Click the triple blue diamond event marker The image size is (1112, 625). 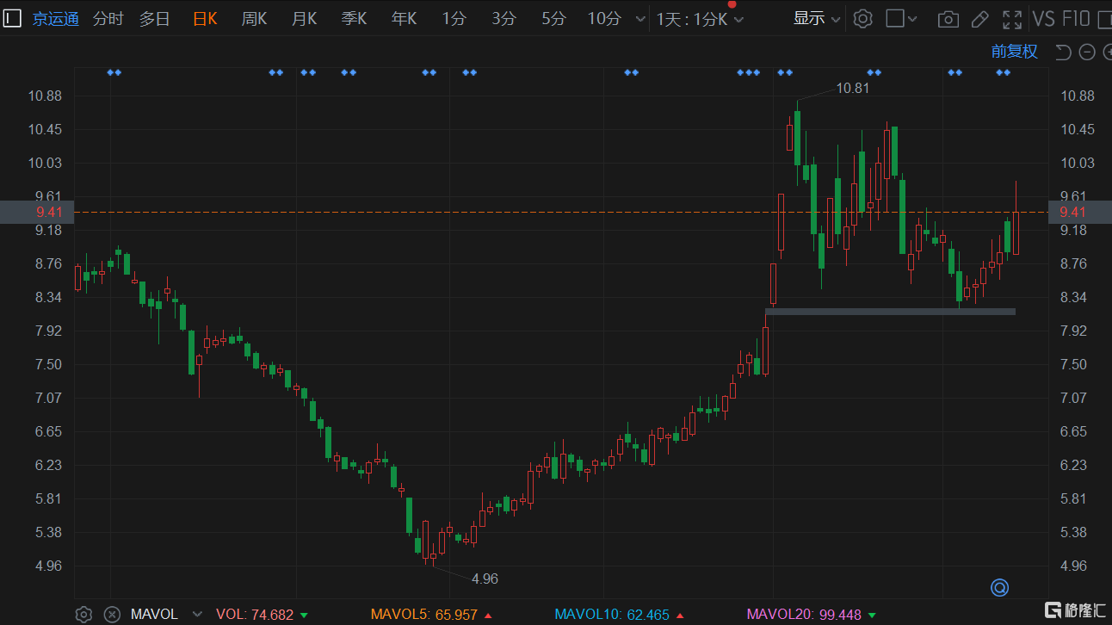pyautogui.click(x=749, y=72)
